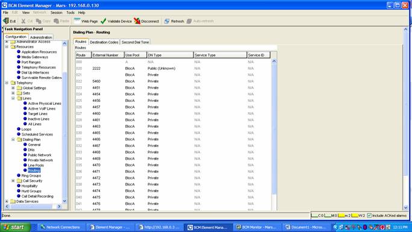
Task: Open Hunt Groups node
Action: coord(31,191)
